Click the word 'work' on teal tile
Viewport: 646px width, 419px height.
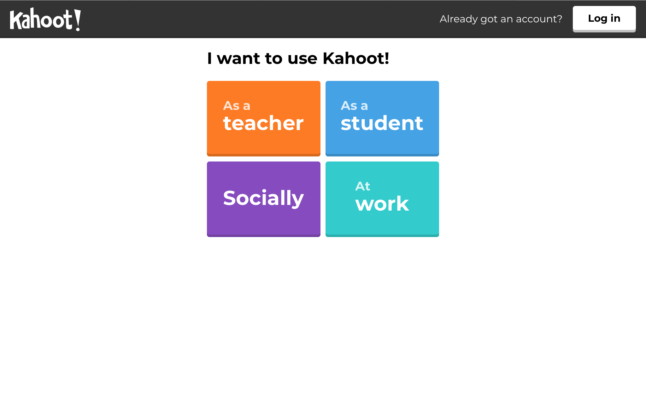click(x=382, y=204)
